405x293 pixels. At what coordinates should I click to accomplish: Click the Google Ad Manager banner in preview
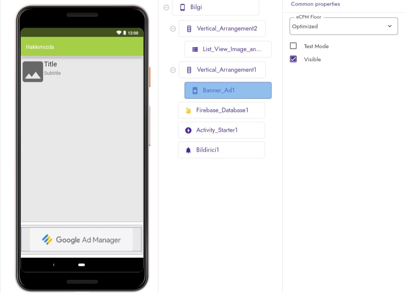coord(81,239)
